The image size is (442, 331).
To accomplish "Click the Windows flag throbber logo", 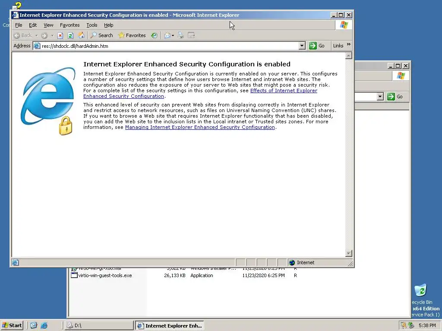I will (344, 25).
